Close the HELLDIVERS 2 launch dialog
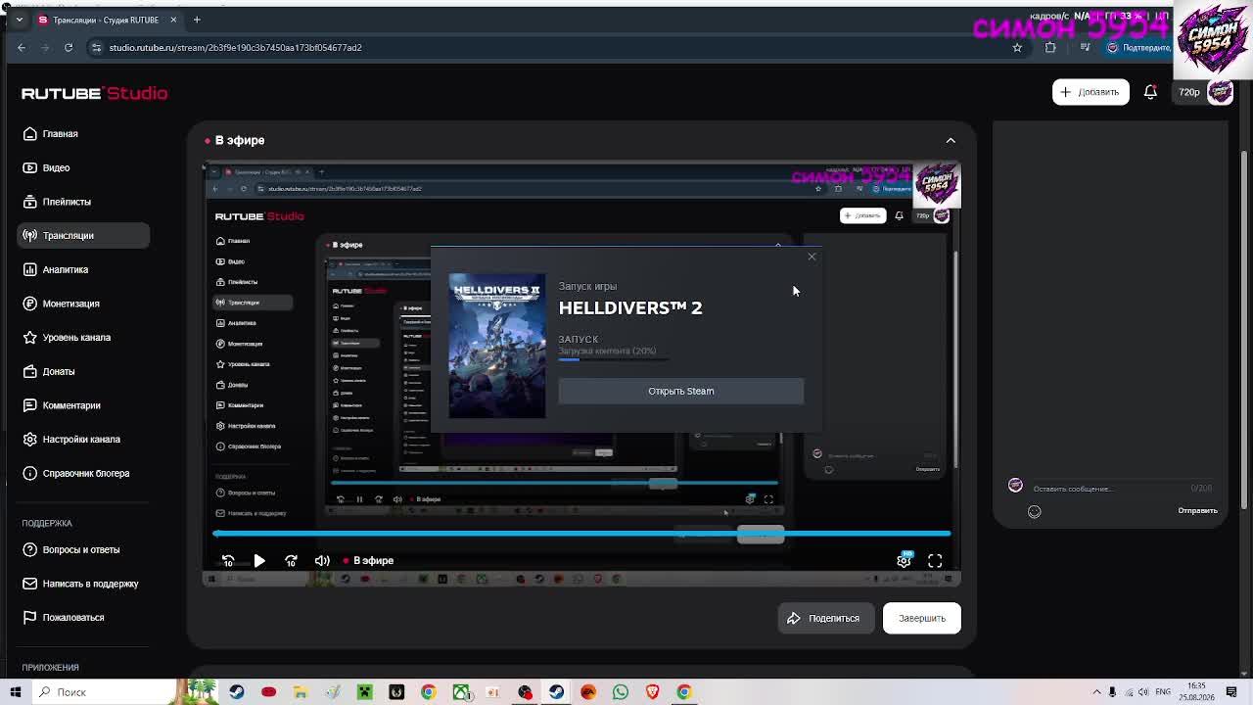 [812, 257]
